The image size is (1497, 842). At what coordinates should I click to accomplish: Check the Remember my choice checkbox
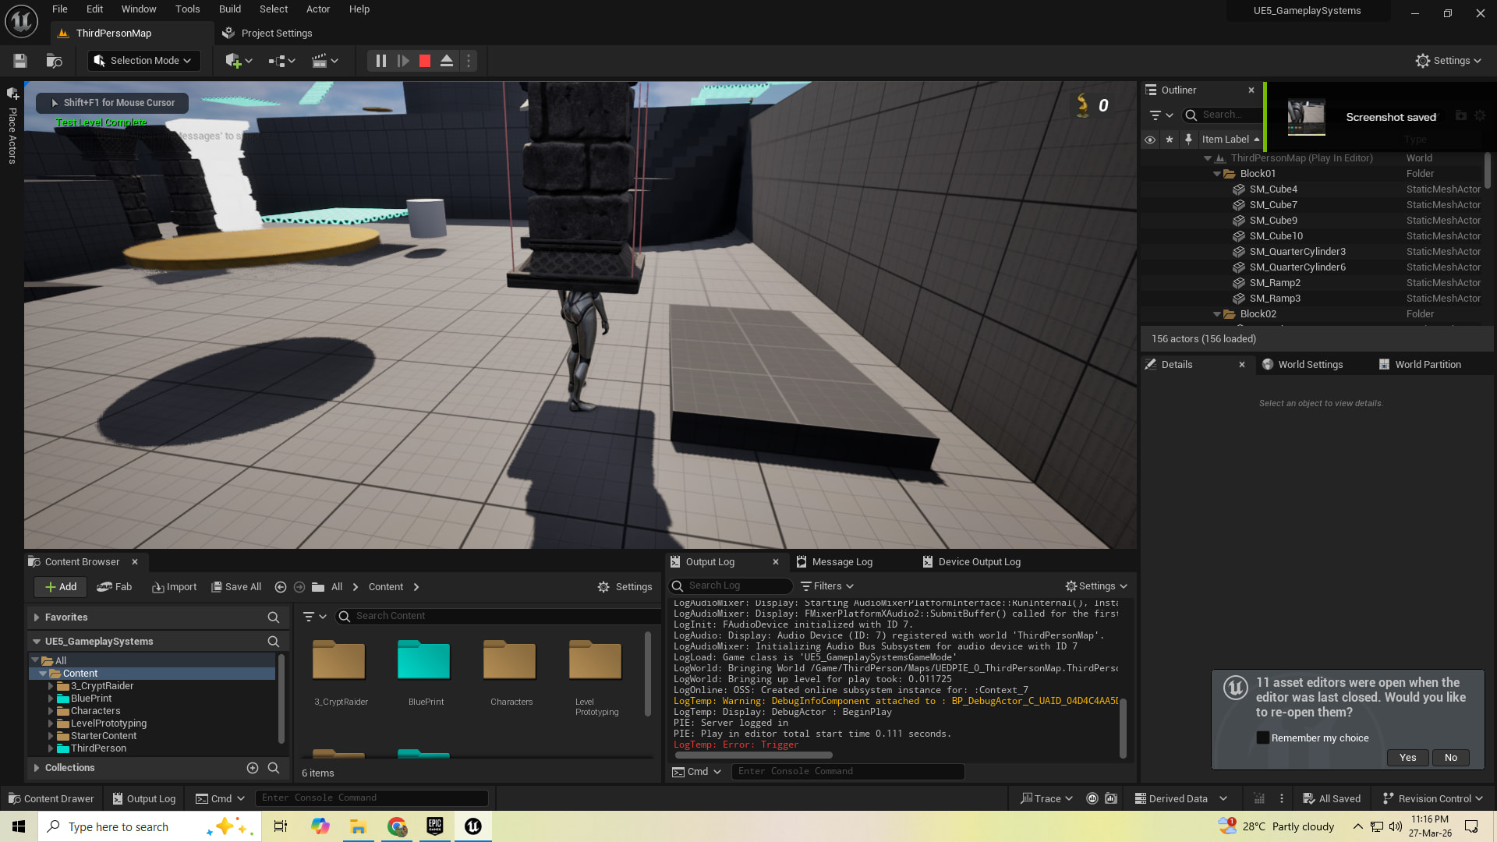(x=1262, y=738)
